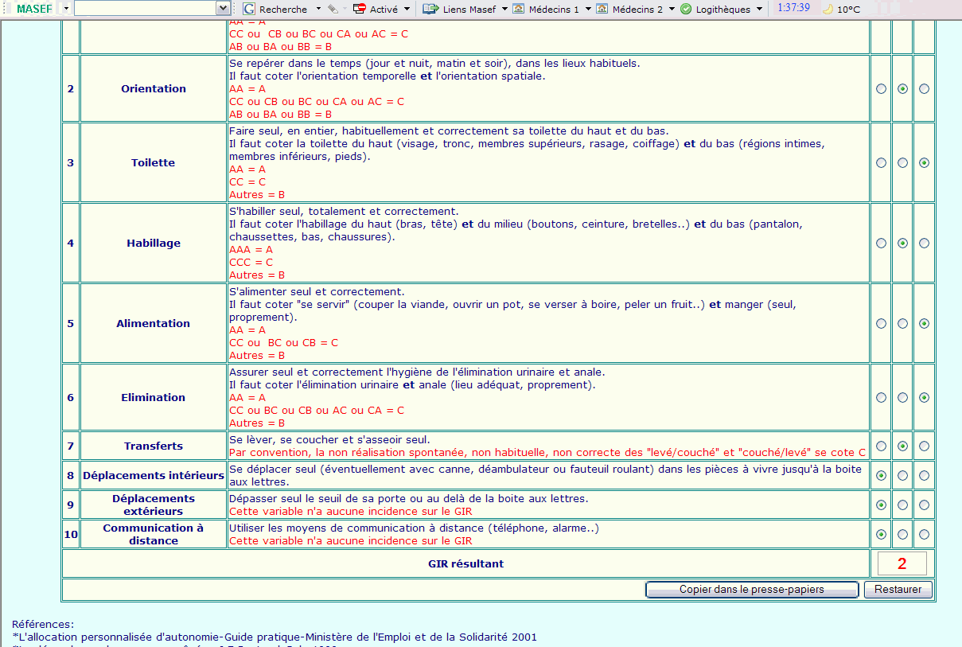Expand the toolbar search combo box list
Image resolution: width=962 pixels, height=647 pixels.
tap(223, 9)
